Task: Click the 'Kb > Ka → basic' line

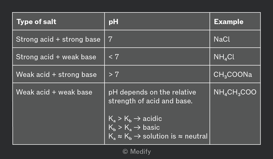Action: coord(134,127)
